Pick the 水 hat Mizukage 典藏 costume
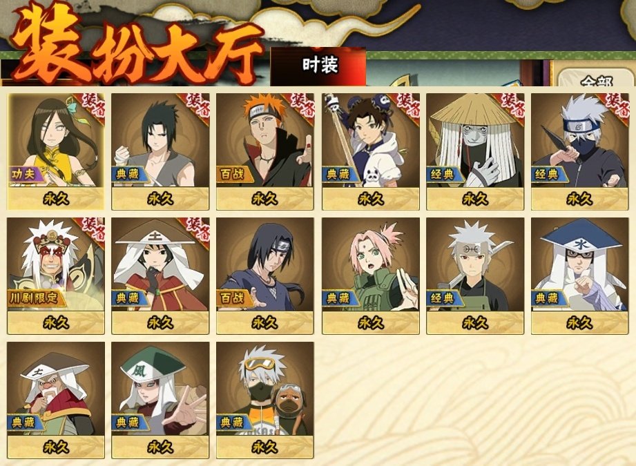Viewport: 636px width, 466px height. [579, 275]
